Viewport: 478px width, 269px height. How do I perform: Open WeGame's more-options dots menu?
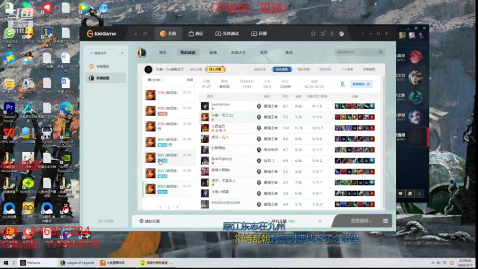click(363, 33)
